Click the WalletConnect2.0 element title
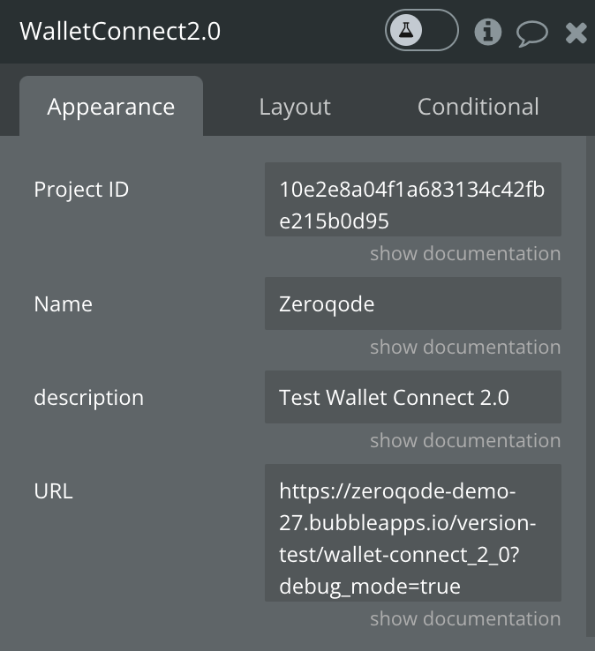Viewport: 595px width, 651px height. click(120, 31)
